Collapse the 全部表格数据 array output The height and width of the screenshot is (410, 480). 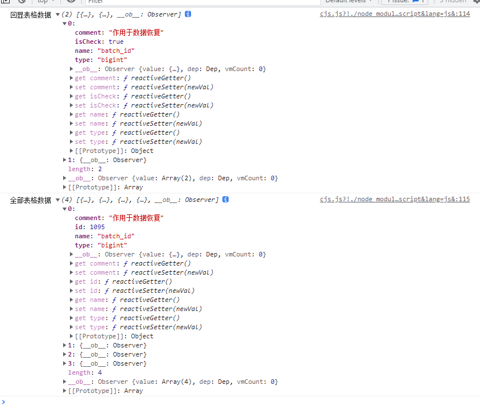click(57, 200)
